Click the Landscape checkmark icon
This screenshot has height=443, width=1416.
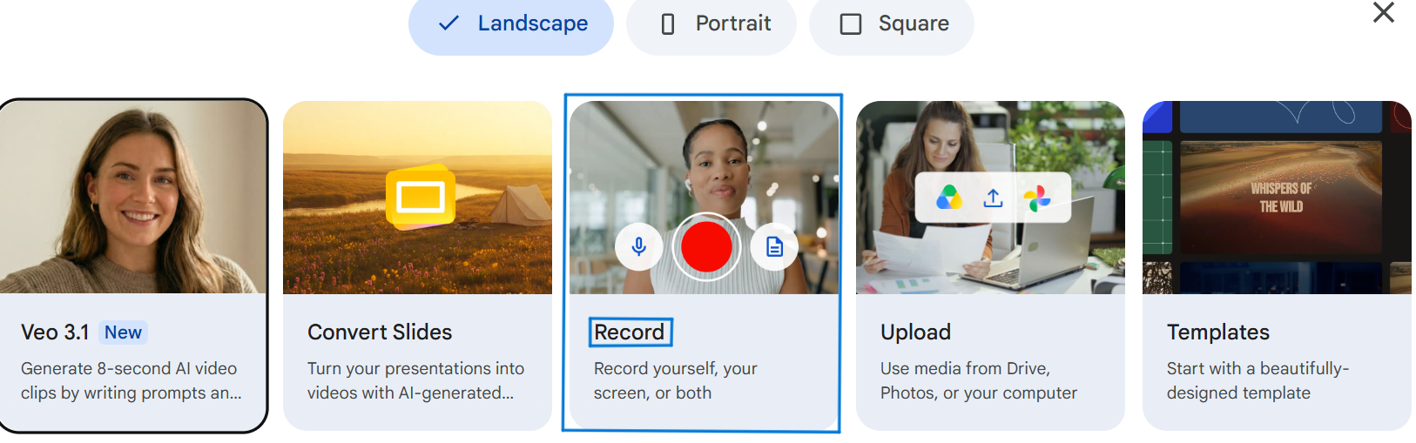[x=448, y=23]
